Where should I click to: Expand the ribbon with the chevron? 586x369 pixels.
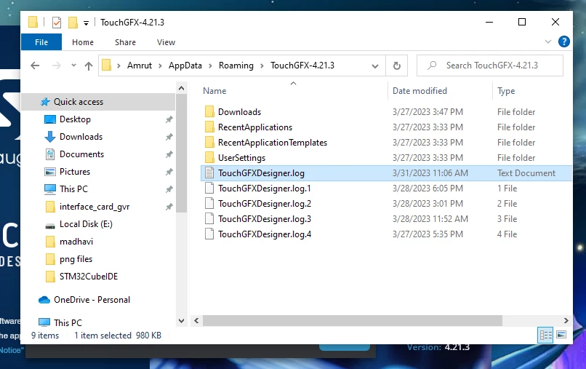coord(548,41)
